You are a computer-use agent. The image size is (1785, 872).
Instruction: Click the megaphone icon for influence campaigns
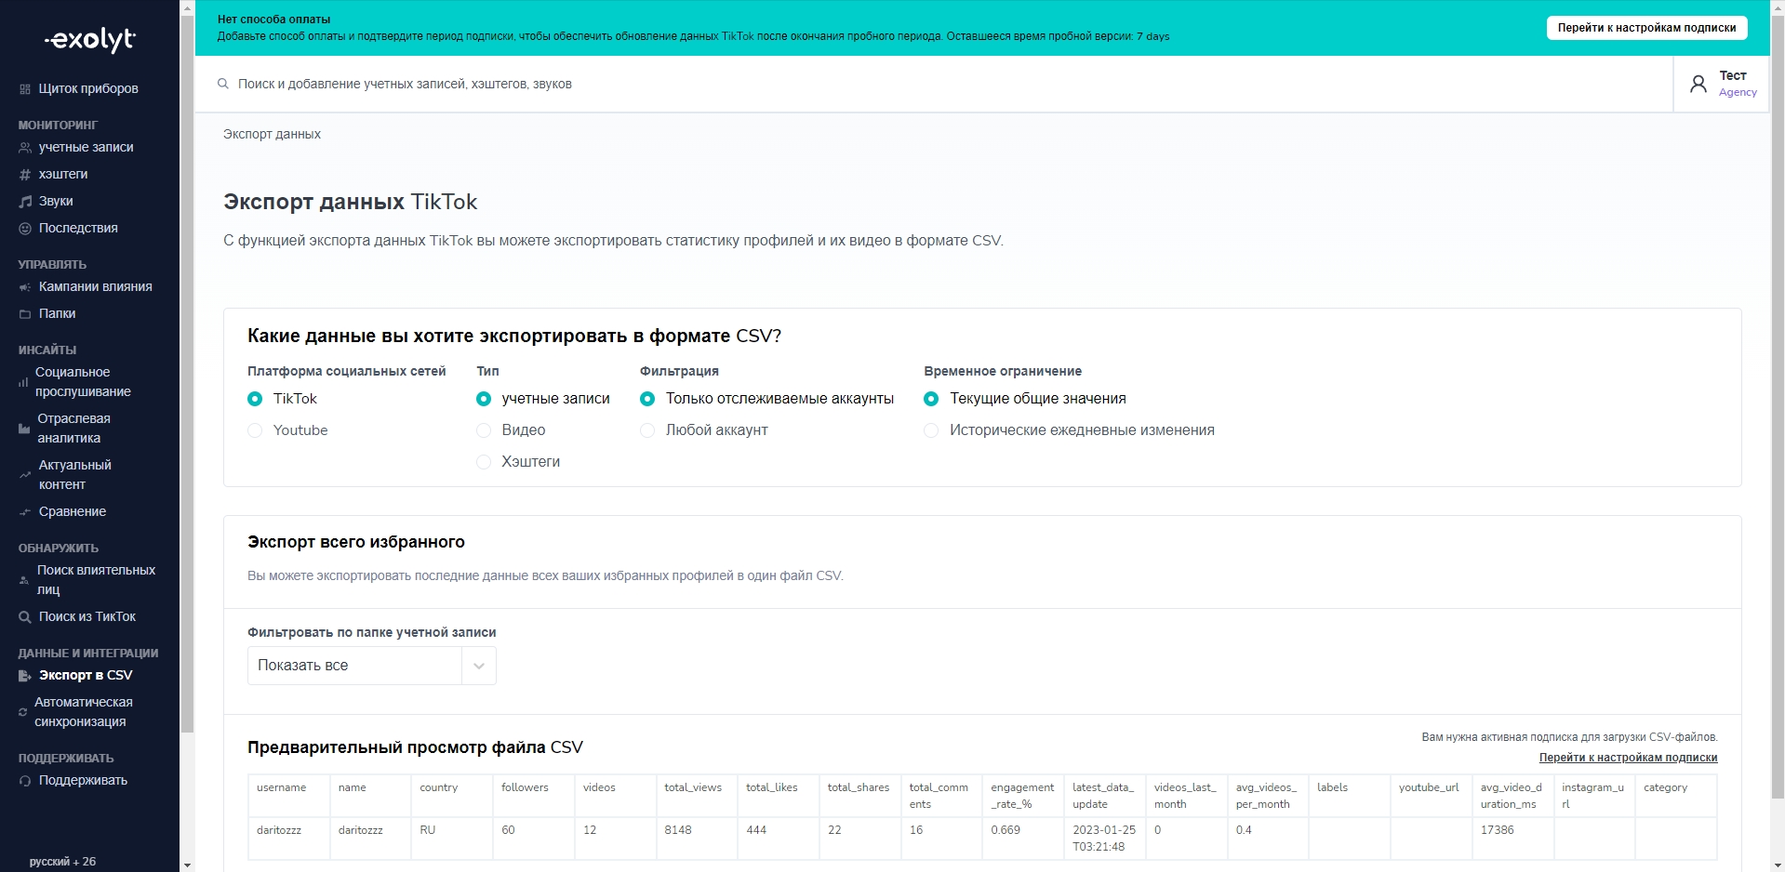click(25, 287)
